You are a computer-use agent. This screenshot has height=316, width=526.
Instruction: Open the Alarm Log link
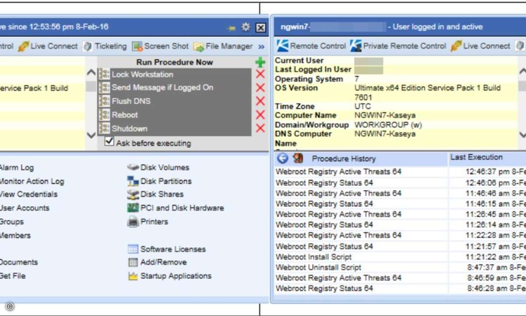point(16,167)
